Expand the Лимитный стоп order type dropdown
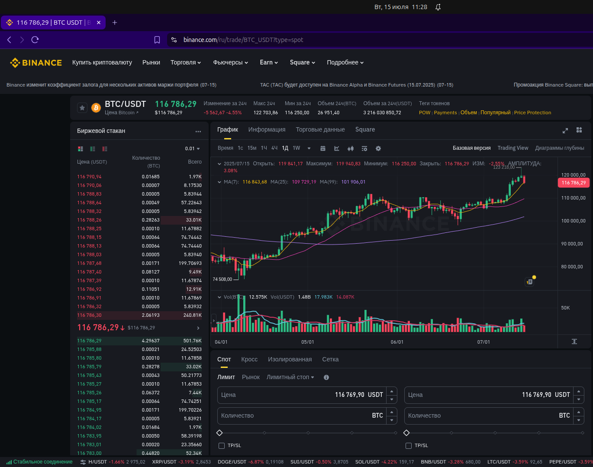Viewport: 593px width, 467px height. [x=290, y=377]
